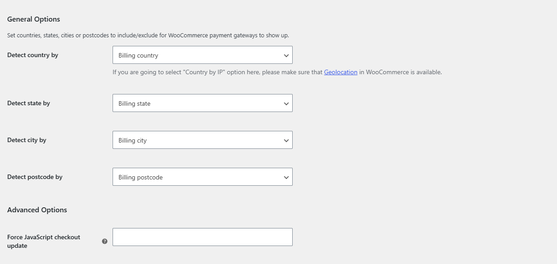The height and width of the screenshot is (264, 557).
Task: Focus the Force JavaScript checkout update field
Action: pos(203,237)
